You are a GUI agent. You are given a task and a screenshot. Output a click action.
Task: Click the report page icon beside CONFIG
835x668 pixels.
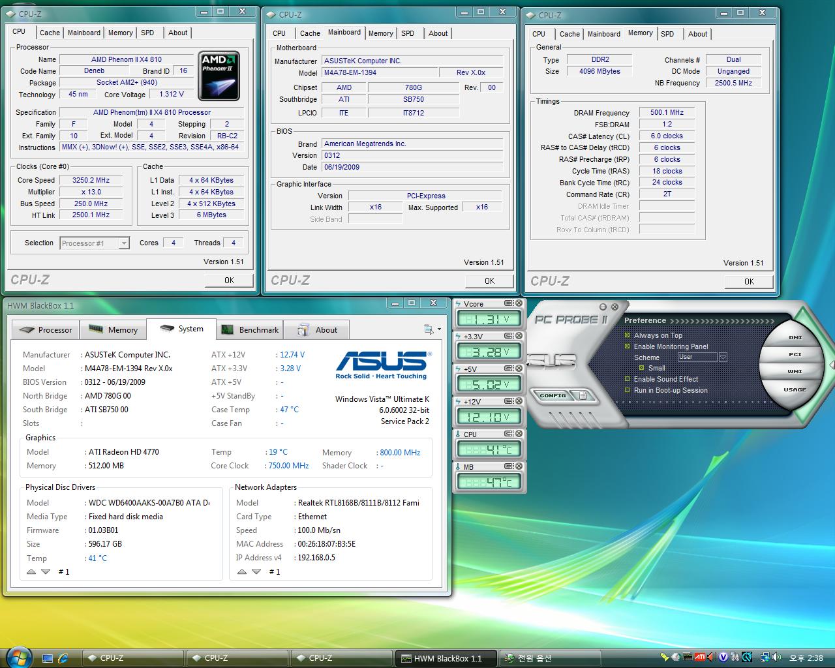click(x=583, y=395)
